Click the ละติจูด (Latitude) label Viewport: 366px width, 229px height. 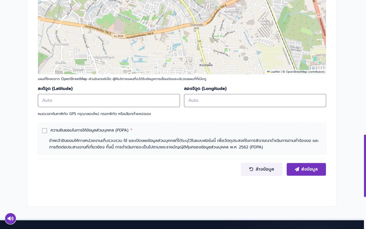[x=55, y=89]
